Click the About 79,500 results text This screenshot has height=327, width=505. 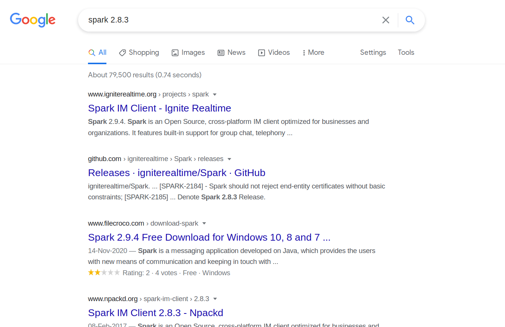[145, 75]
